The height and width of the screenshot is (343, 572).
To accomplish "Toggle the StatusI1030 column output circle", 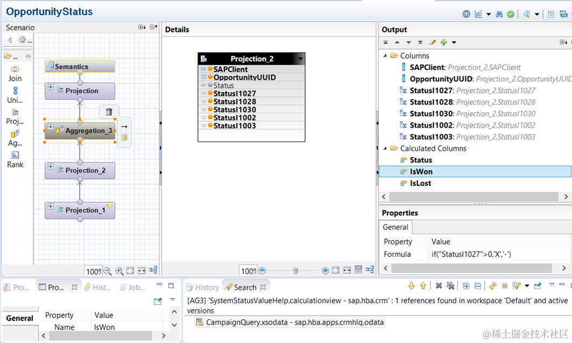I will tap(210, 109).
